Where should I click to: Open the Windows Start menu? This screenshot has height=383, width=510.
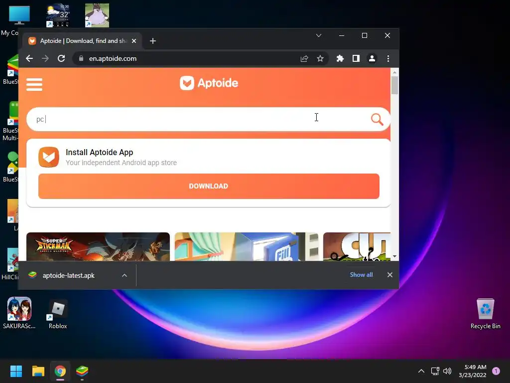pos(16,371)
